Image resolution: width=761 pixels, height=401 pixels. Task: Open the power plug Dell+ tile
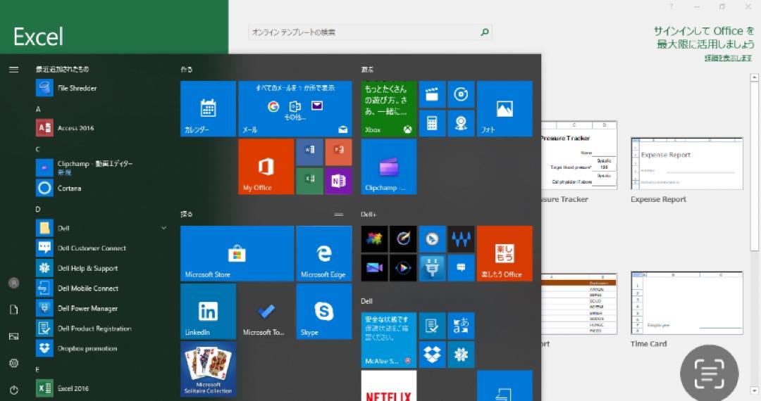tap(432, 268)
